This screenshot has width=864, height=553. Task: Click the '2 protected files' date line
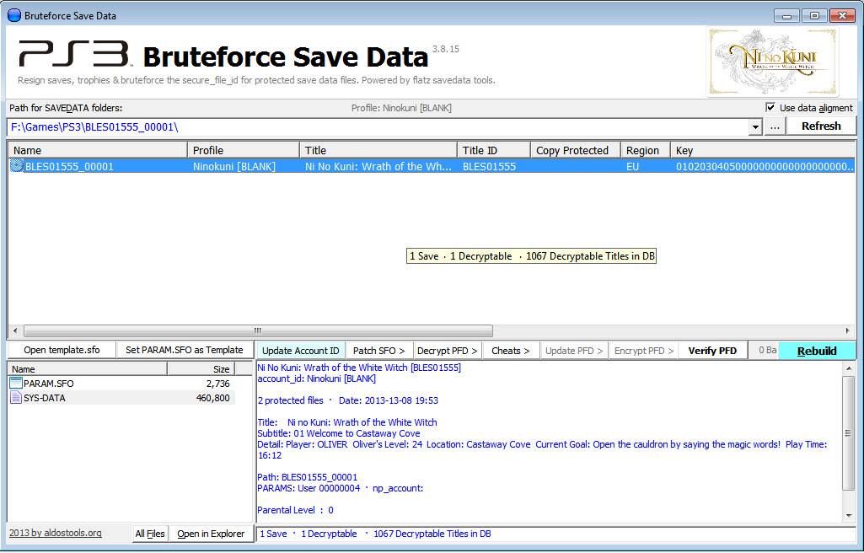[x=347, y=400]
